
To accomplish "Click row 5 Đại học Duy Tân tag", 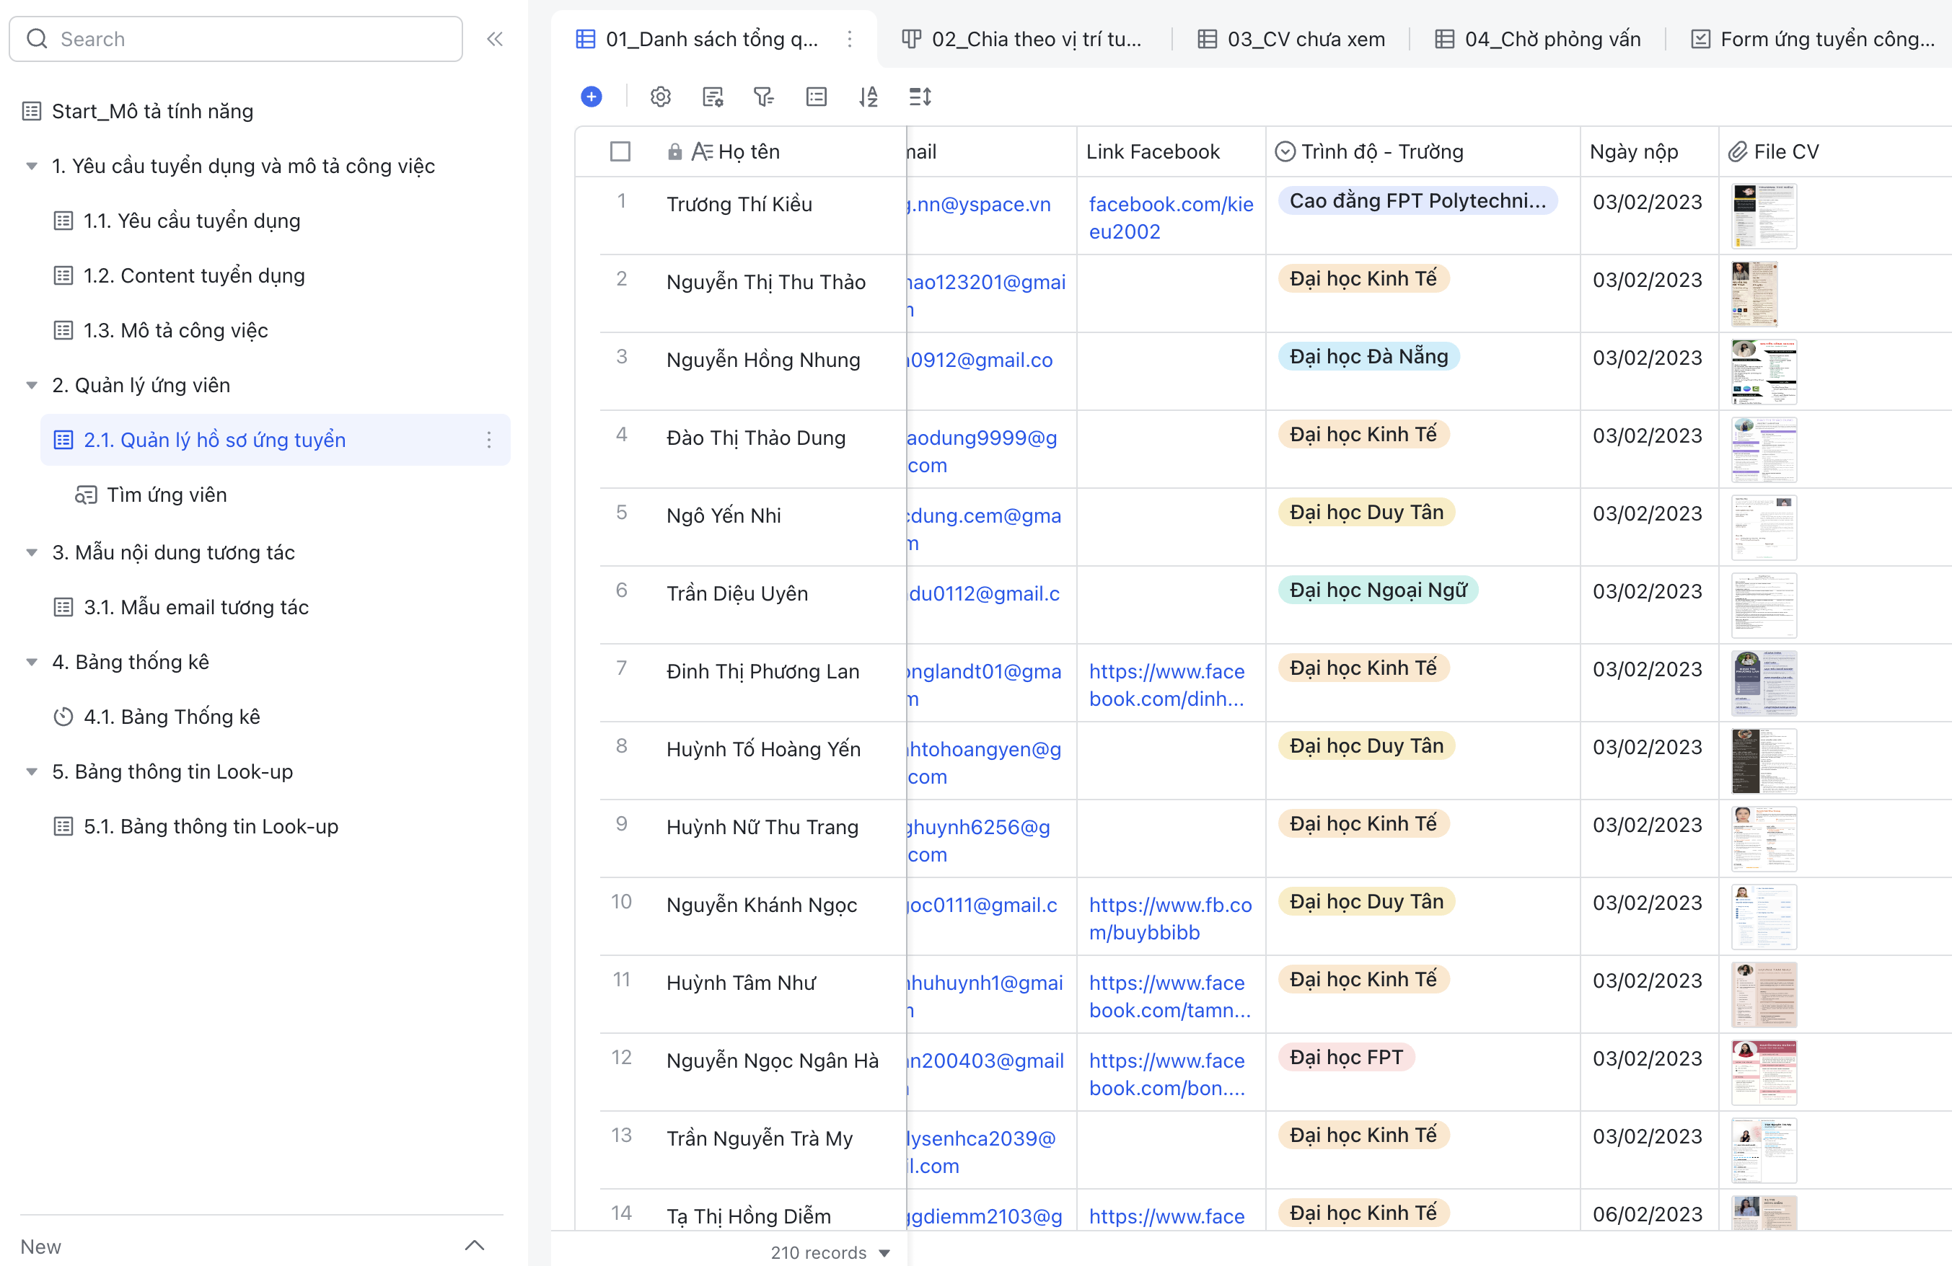I will [1366, 513].
